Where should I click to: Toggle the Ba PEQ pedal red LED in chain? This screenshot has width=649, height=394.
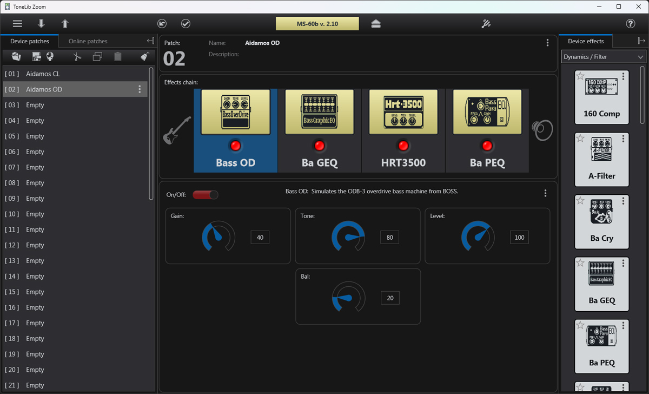(x=487, y=146)
